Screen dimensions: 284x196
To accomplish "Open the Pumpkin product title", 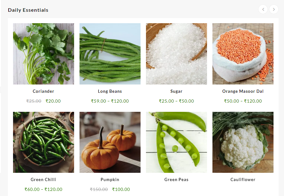I will pos(110,179).
